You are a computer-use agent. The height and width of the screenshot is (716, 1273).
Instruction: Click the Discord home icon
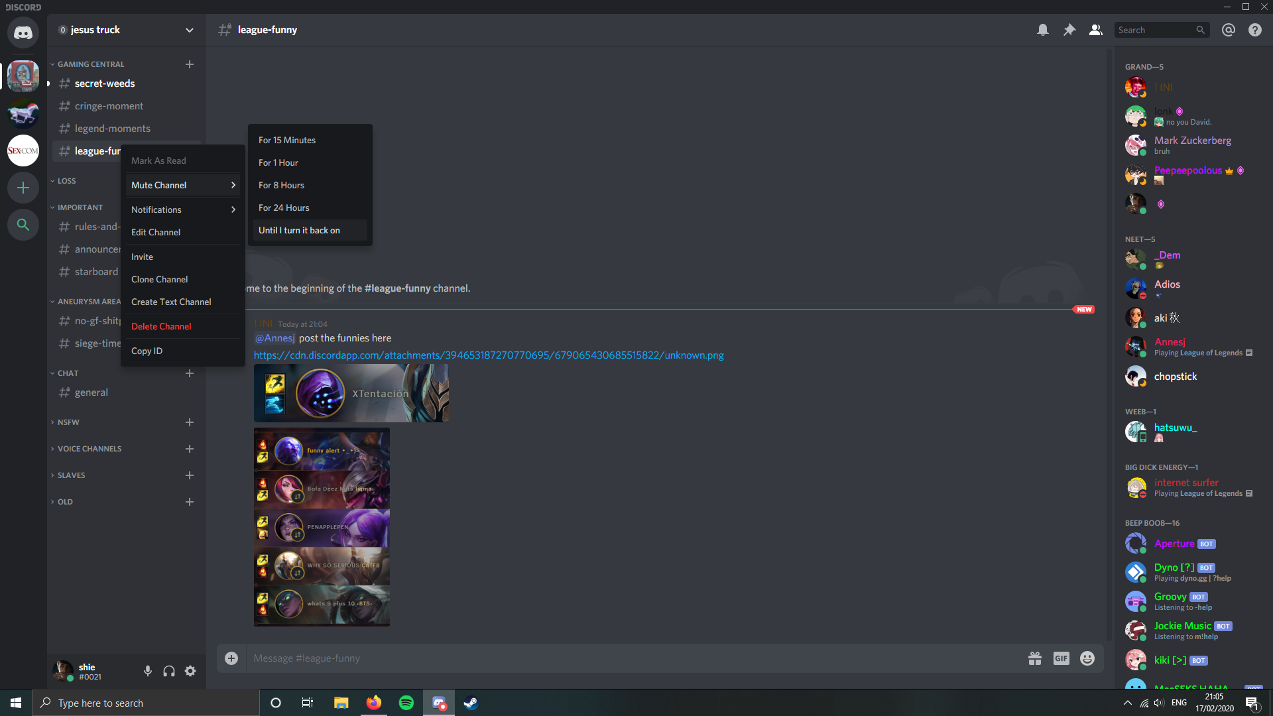tap(23, 32)
